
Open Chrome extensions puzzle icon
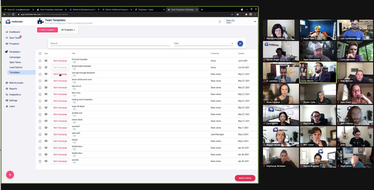pyautogui.click(x=246, y=14)
